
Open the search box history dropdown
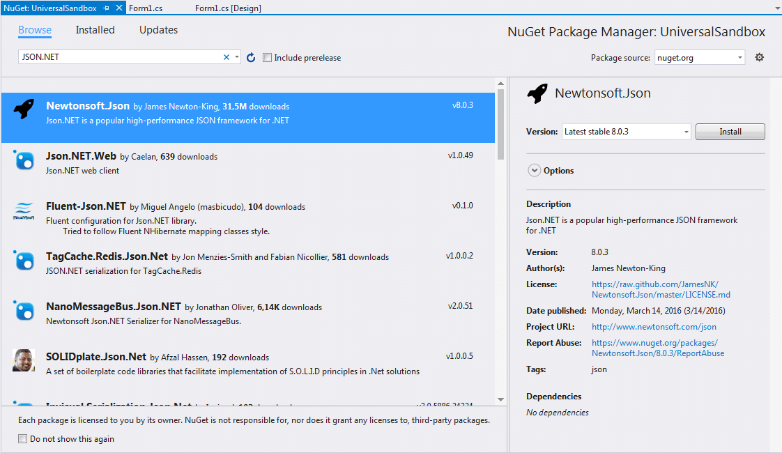click(x=237, y=57)
